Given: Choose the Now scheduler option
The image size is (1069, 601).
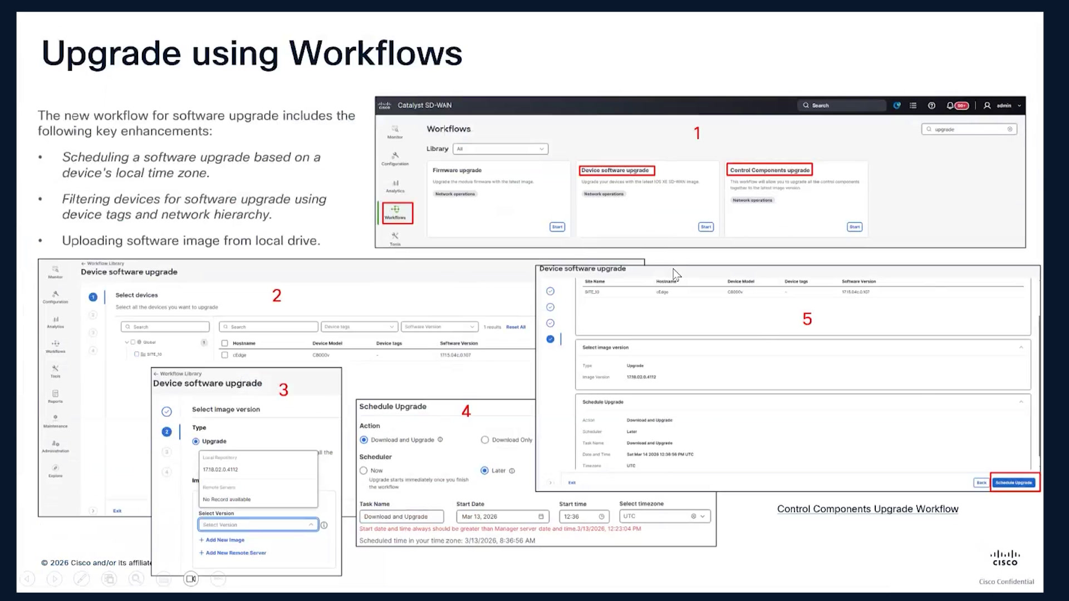Looking at the screenshot, I should (364, 470).
